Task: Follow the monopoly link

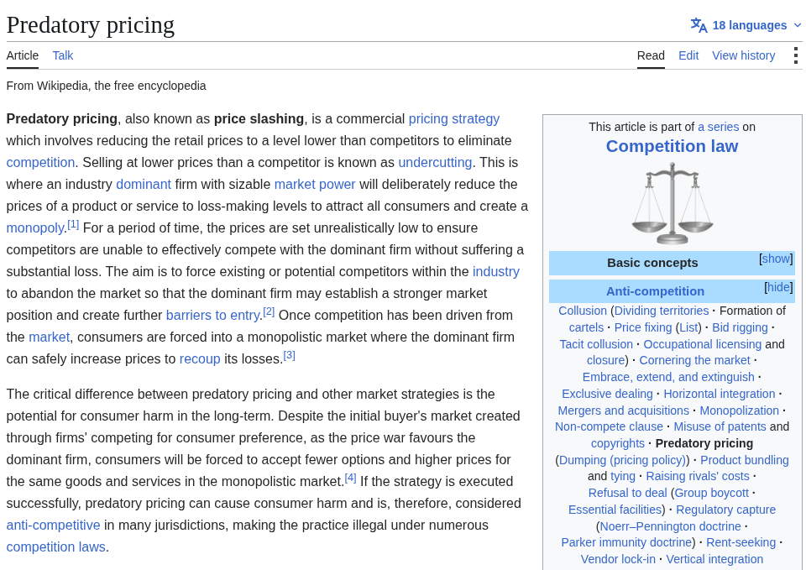Action: [35, 227]
